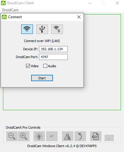Close the Connect dialog
This screenshot has width=124, height=152.
click(x=79, y=17)
